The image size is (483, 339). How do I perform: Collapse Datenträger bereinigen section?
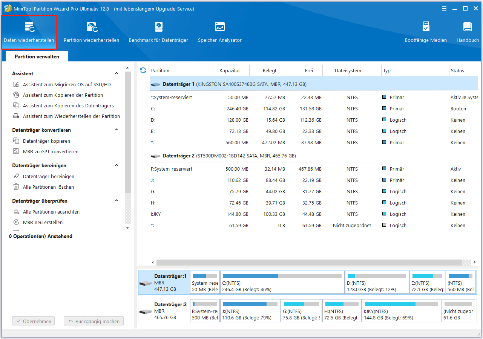coord(117,165)
